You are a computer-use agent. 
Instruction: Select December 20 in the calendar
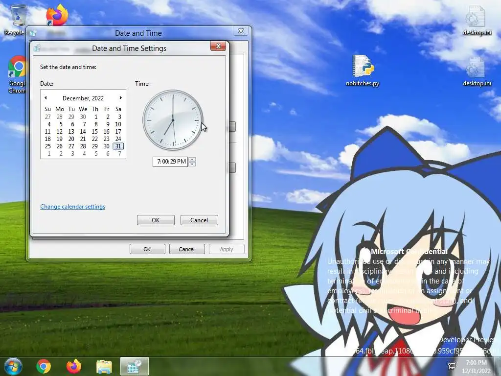tap(71, 139)
